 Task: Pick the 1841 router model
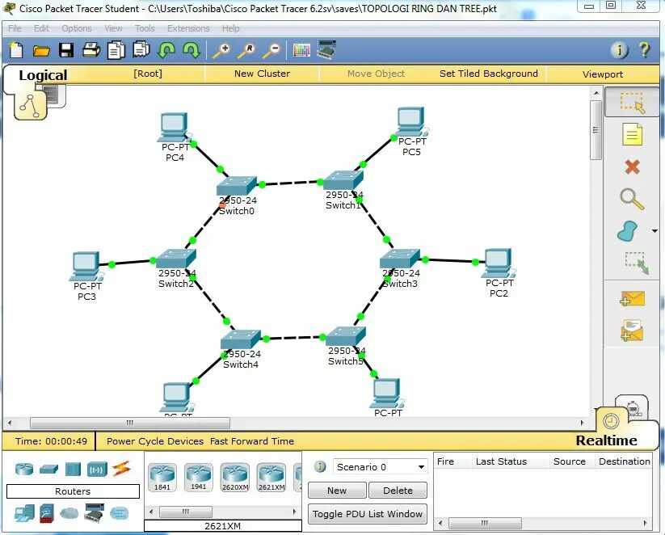pos(162,478)
